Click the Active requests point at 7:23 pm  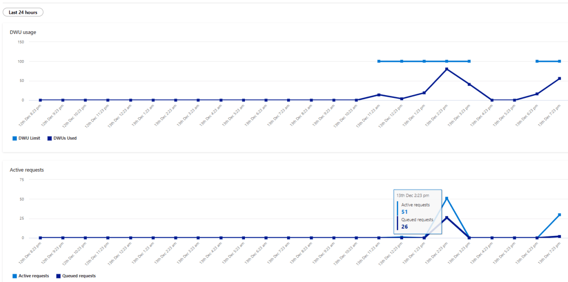(559, 215)
